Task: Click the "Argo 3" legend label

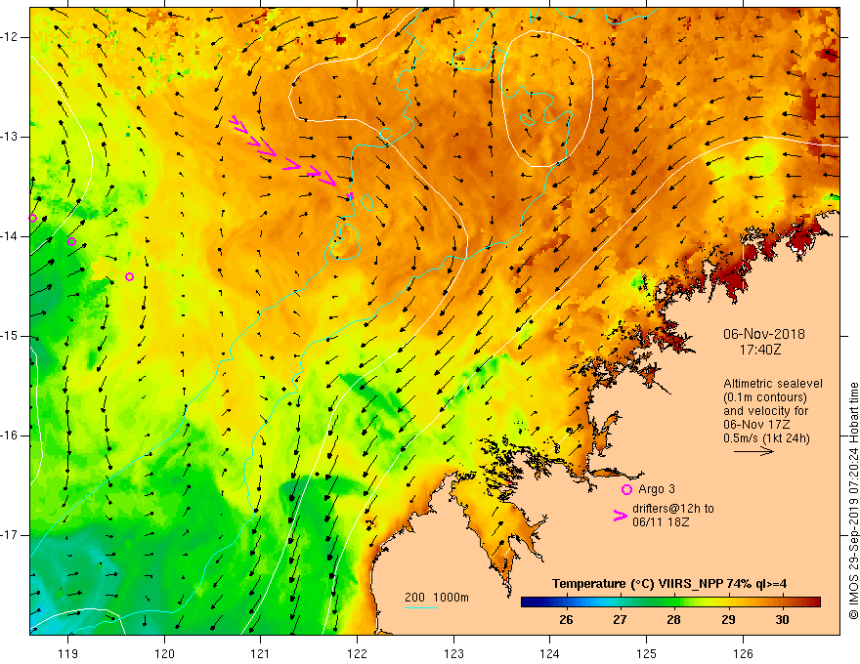Action: (657, 489)
